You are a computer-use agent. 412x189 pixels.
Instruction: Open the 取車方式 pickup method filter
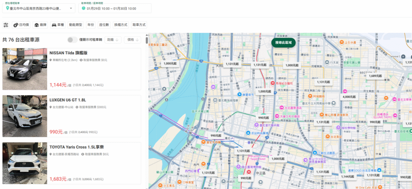point(139,25)
